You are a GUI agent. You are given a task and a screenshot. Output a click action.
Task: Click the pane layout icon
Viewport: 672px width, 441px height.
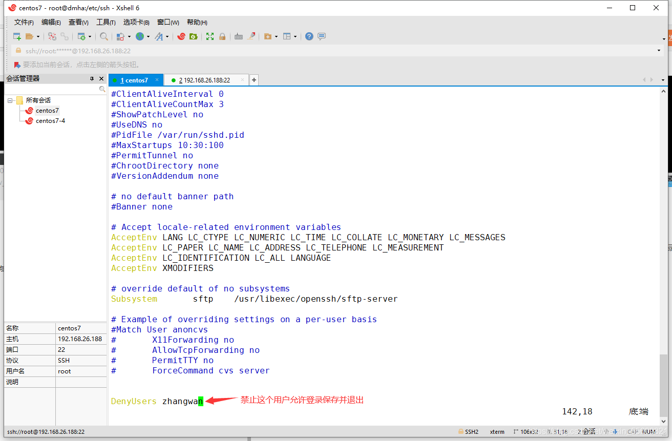pos(287,36)
